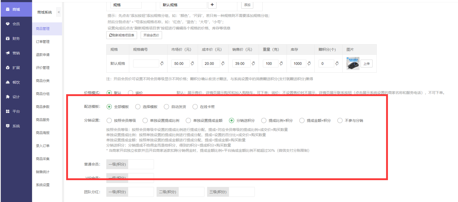Select the 自动发货 delivery option
This screenshot has width=458, height=202.
(x=166, y=107)
